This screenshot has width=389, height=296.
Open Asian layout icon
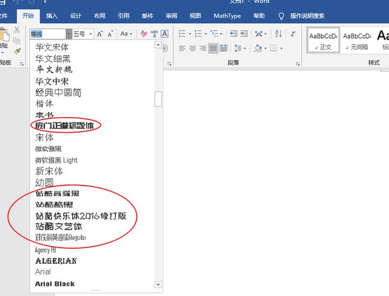coord(259,33)
